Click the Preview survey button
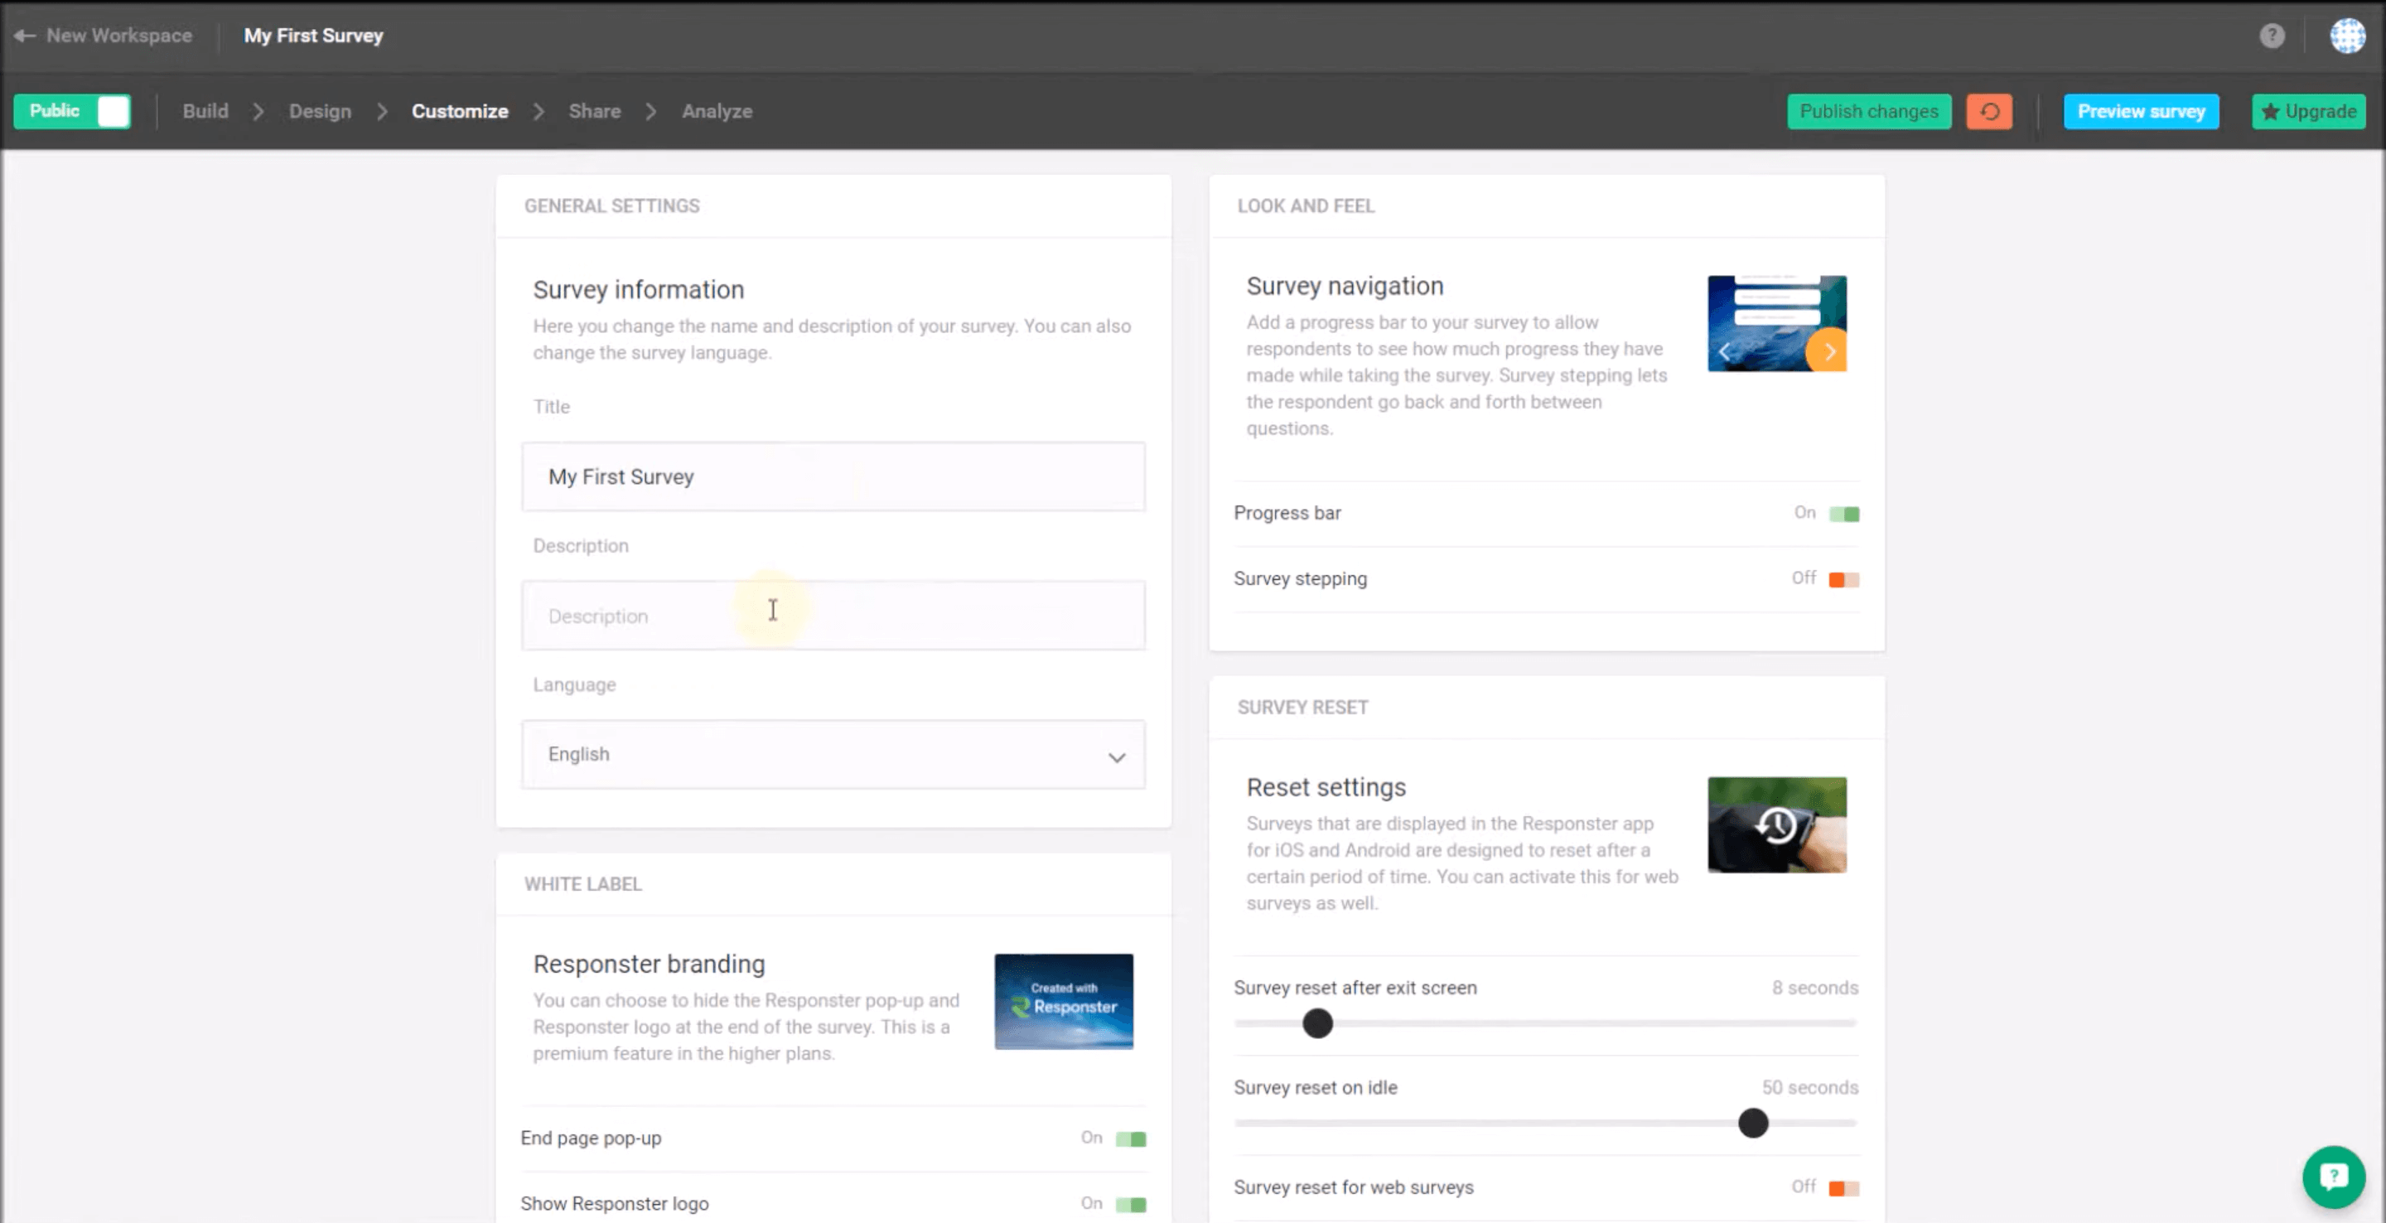 [x=2141, y=111]
